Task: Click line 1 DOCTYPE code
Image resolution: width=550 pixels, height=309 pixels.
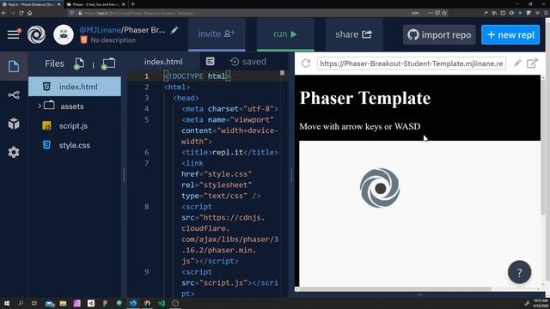Action: pyautogui.click(x=197, y=76)
